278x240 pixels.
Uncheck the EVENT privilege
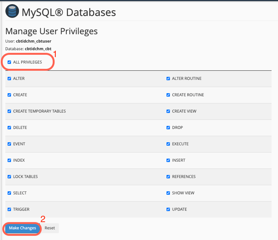pyautogui.click(x=9, y=144)
